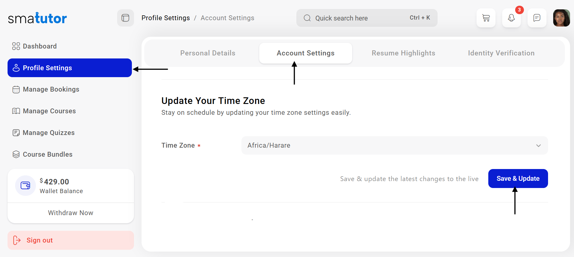574x257 pixels.
Task: Go to Dashboard in the sidebar
Action: [40, 46]
